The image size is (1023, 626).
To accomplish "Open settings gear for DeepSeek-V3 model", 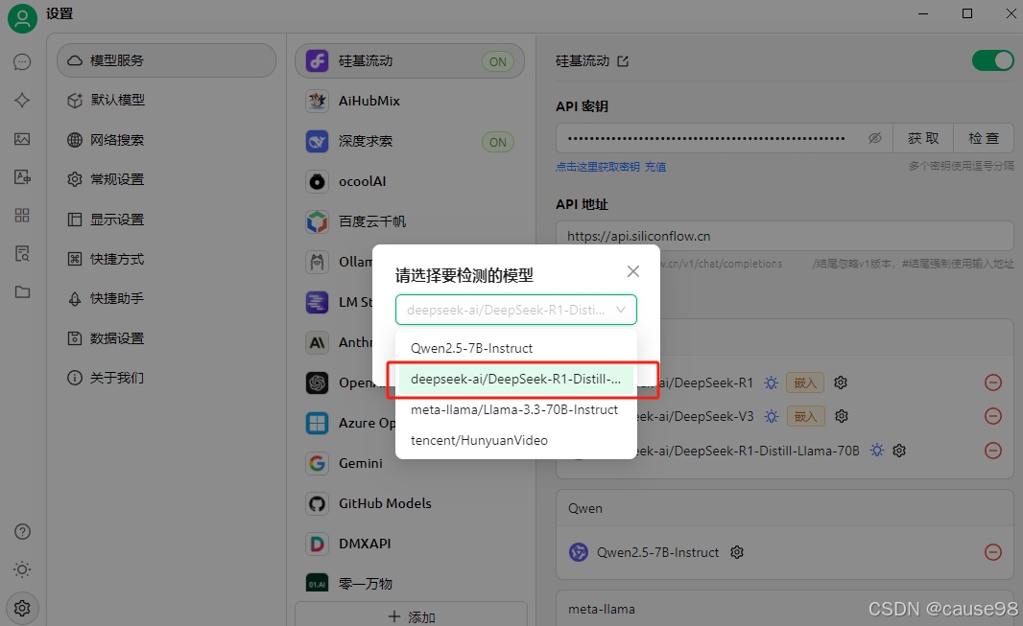I will 842,416.
